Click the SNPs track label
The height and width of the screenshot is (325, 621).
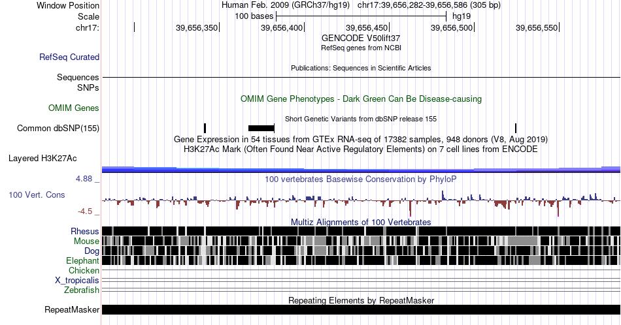[x=88, y=87]
